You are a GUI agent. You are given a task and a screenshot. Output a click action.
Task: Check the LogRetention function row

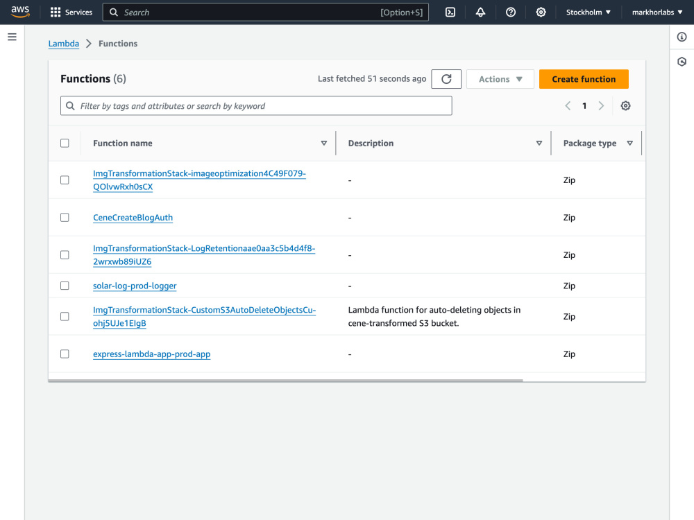click(65, 255)
